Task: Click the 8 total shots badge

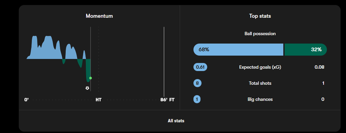Action: (197, 83)
